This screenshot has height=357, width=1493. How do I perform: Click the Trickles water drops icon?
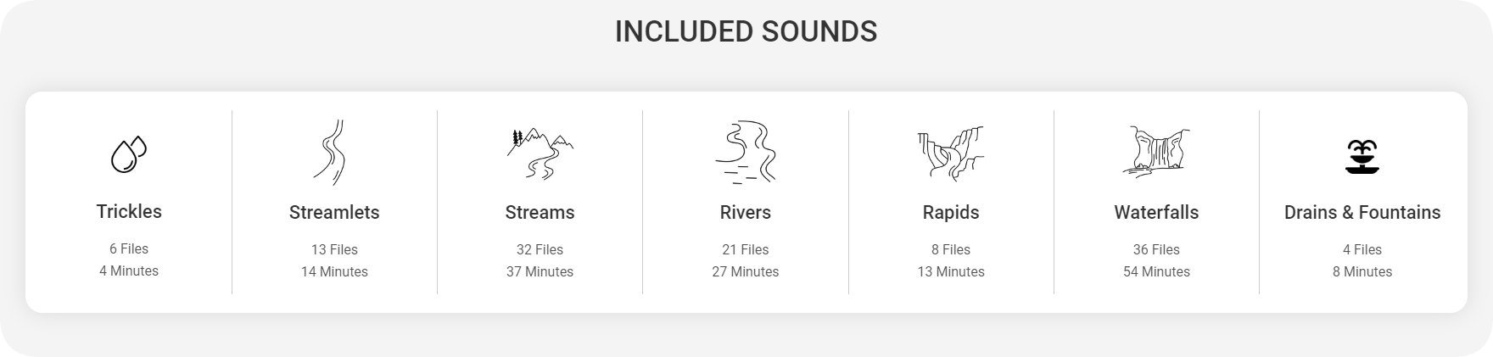click(x=129, y=153)
